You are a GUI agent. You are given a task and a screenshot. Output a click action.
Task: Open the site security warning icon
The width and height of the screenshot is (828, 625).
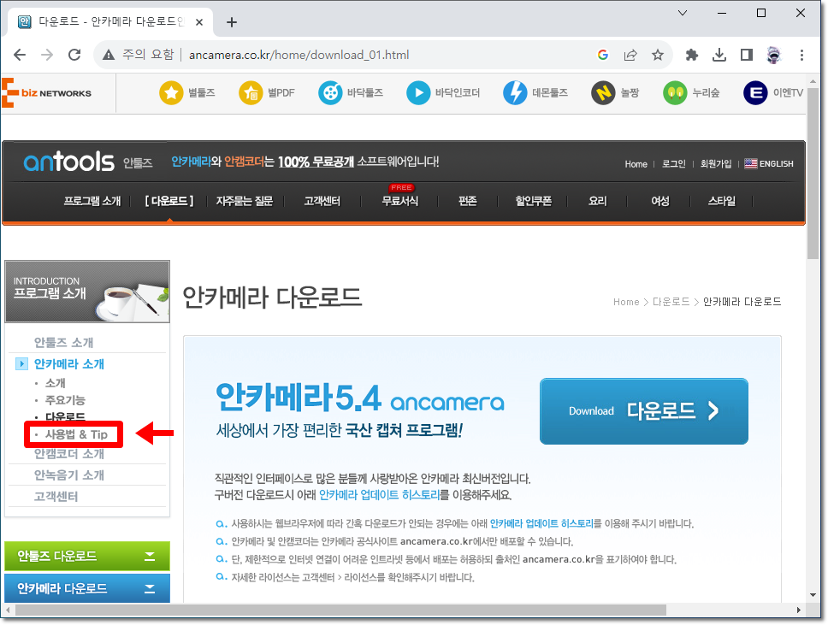pyautogui.click(x=109, y=55)
